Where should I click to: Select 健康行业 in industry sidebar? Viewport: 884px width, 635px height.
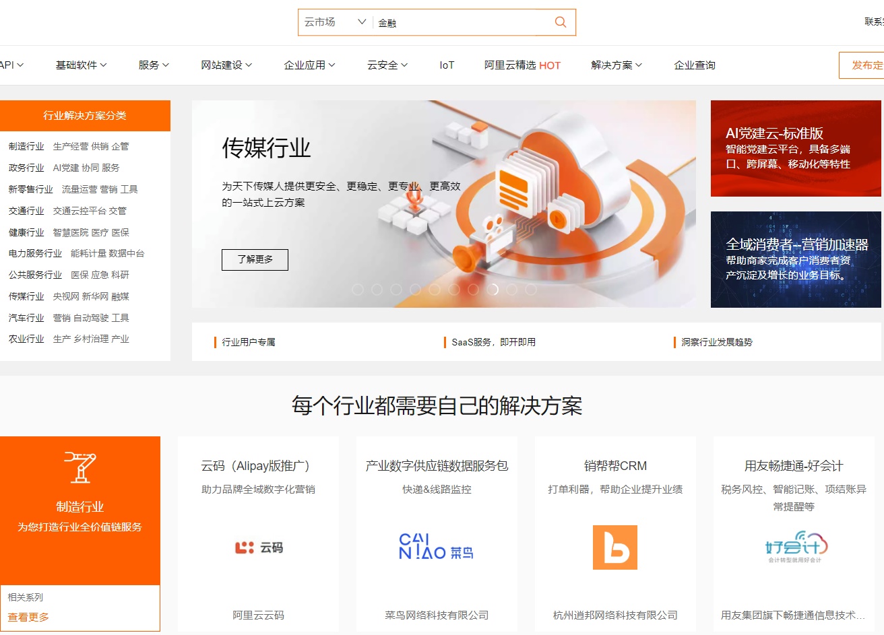(26, 232)
